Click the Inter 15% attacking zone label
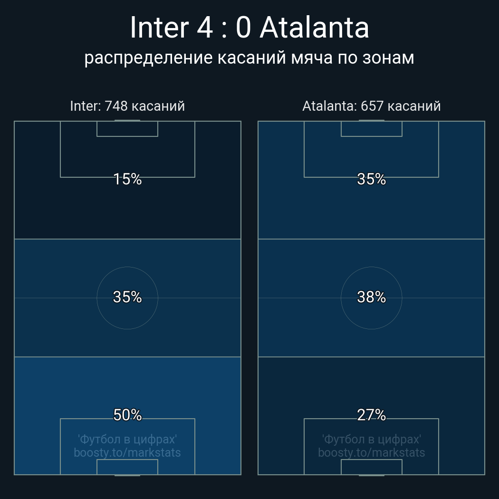 pos(127,179)
